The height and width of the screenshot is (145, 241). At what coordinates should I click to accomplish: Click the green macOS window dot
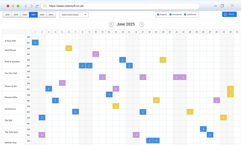(18, 6)
